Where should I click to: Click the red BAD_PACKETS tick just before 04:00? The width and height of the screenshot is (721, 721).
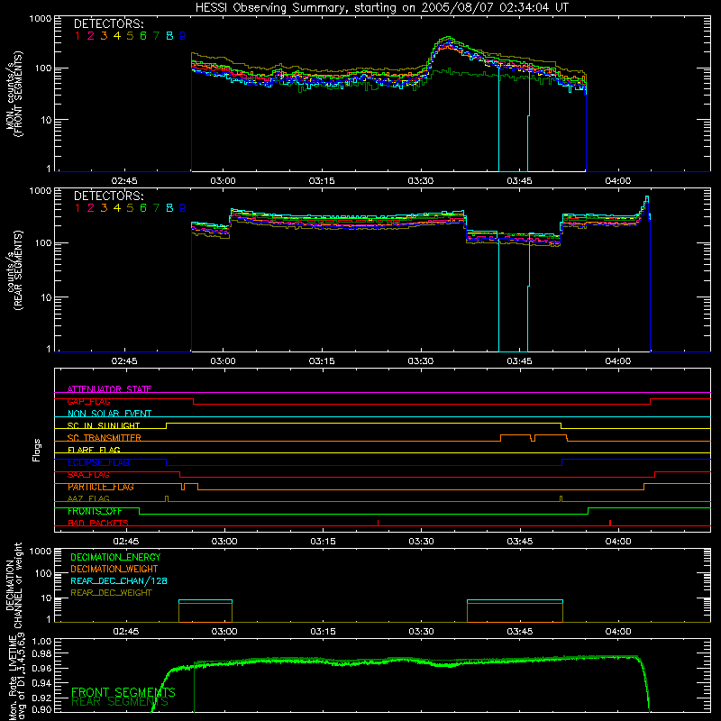pos(610,523)
